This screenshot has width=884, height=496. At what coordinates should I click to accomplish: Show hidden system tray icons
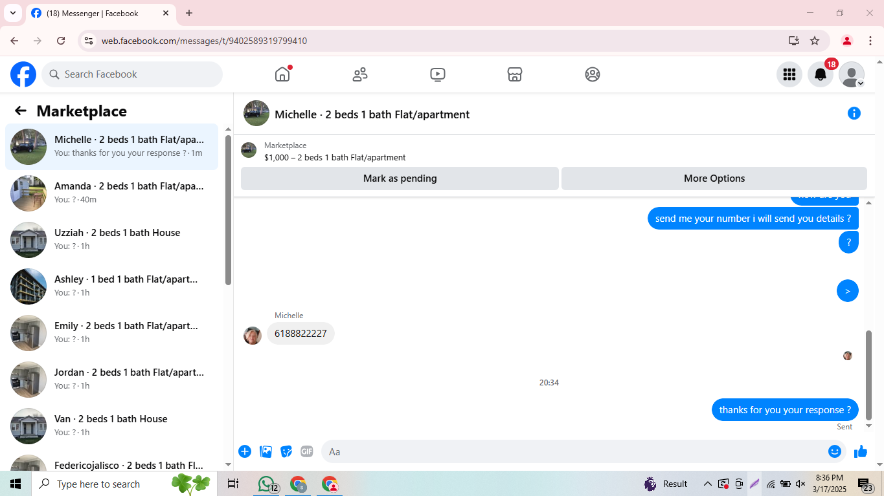click(707, 484)
